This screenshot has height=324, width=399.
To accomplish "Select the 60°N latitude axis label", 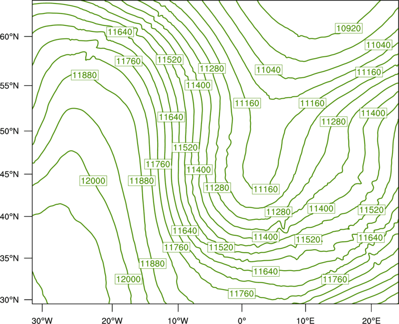I will (9, 37).
